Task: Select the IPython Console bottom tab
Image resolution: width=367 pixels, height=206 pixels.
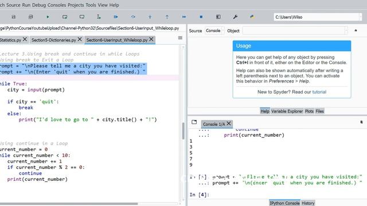Action: click(x=284, y=203)
